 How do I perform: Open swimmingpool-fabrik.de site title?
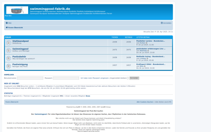[50, 9]
